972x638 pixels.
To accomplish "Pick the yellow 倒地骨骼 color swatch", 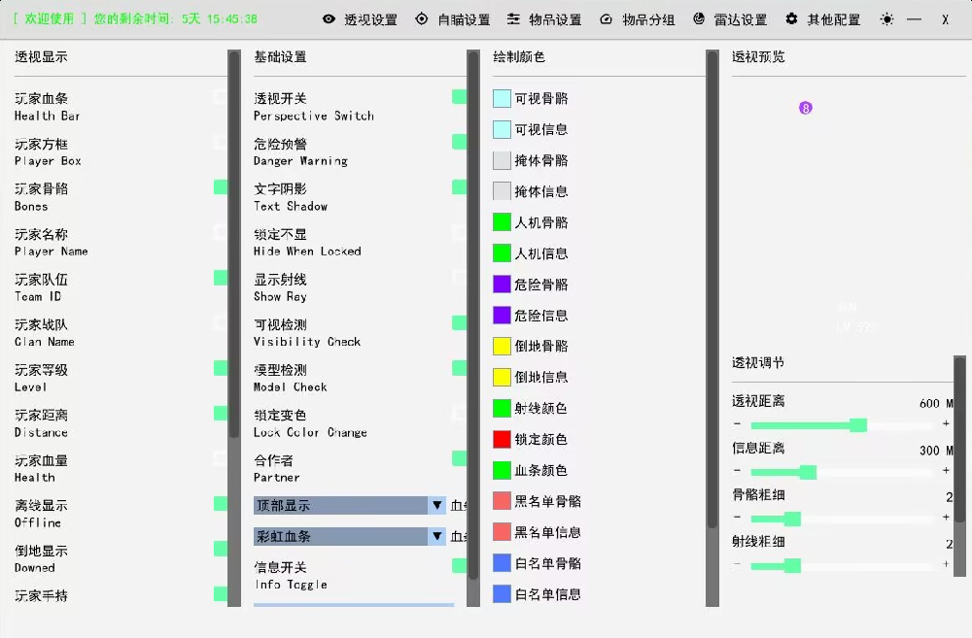I will click(502, 347).
